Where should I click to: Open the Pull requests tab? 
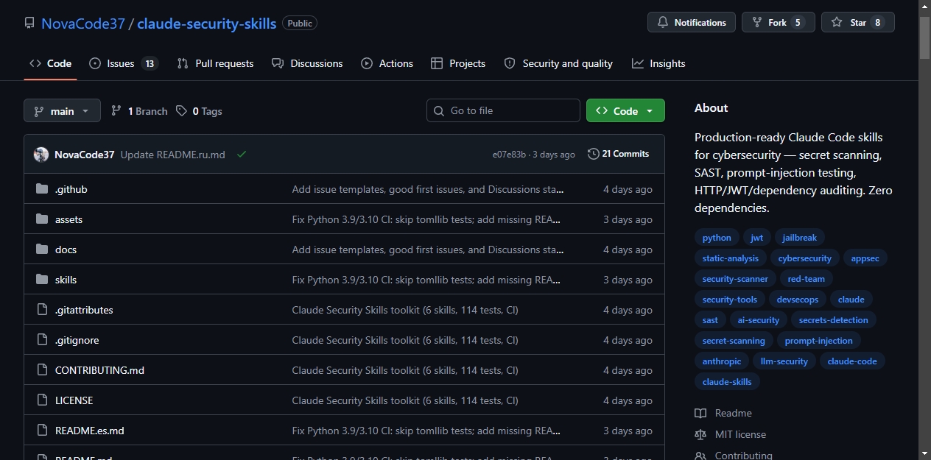pyautogui.click(x=215, y=63)
